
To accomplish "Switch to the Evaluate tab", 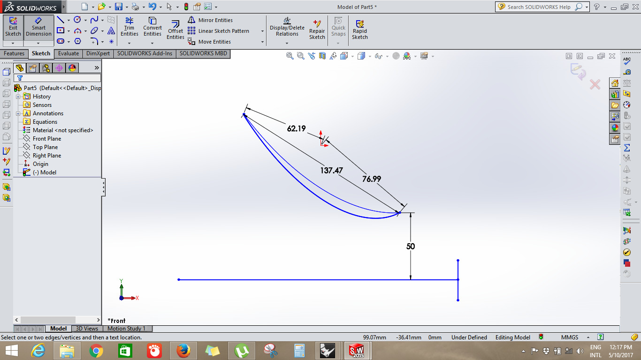I will pyautogui.click(x=69, y=53).
